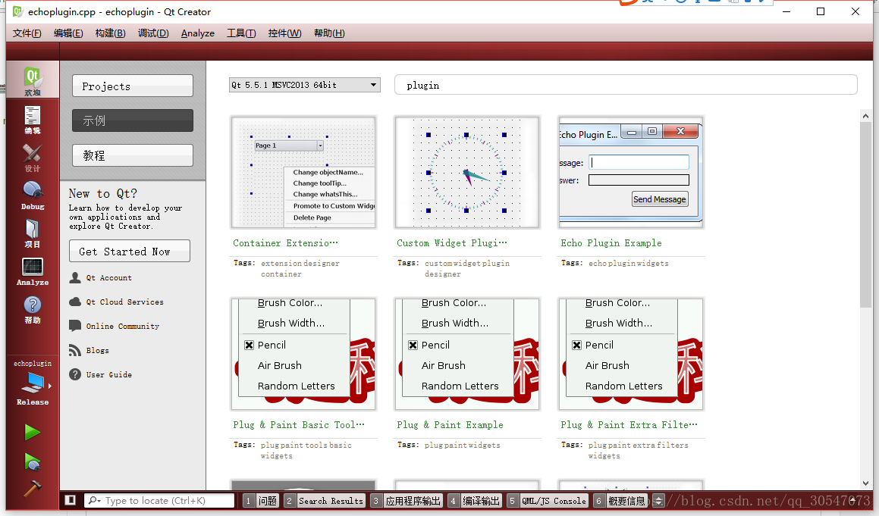879x516 pixels.
Task: Click the scrollbar up arrow
Action: pos(865,116)
